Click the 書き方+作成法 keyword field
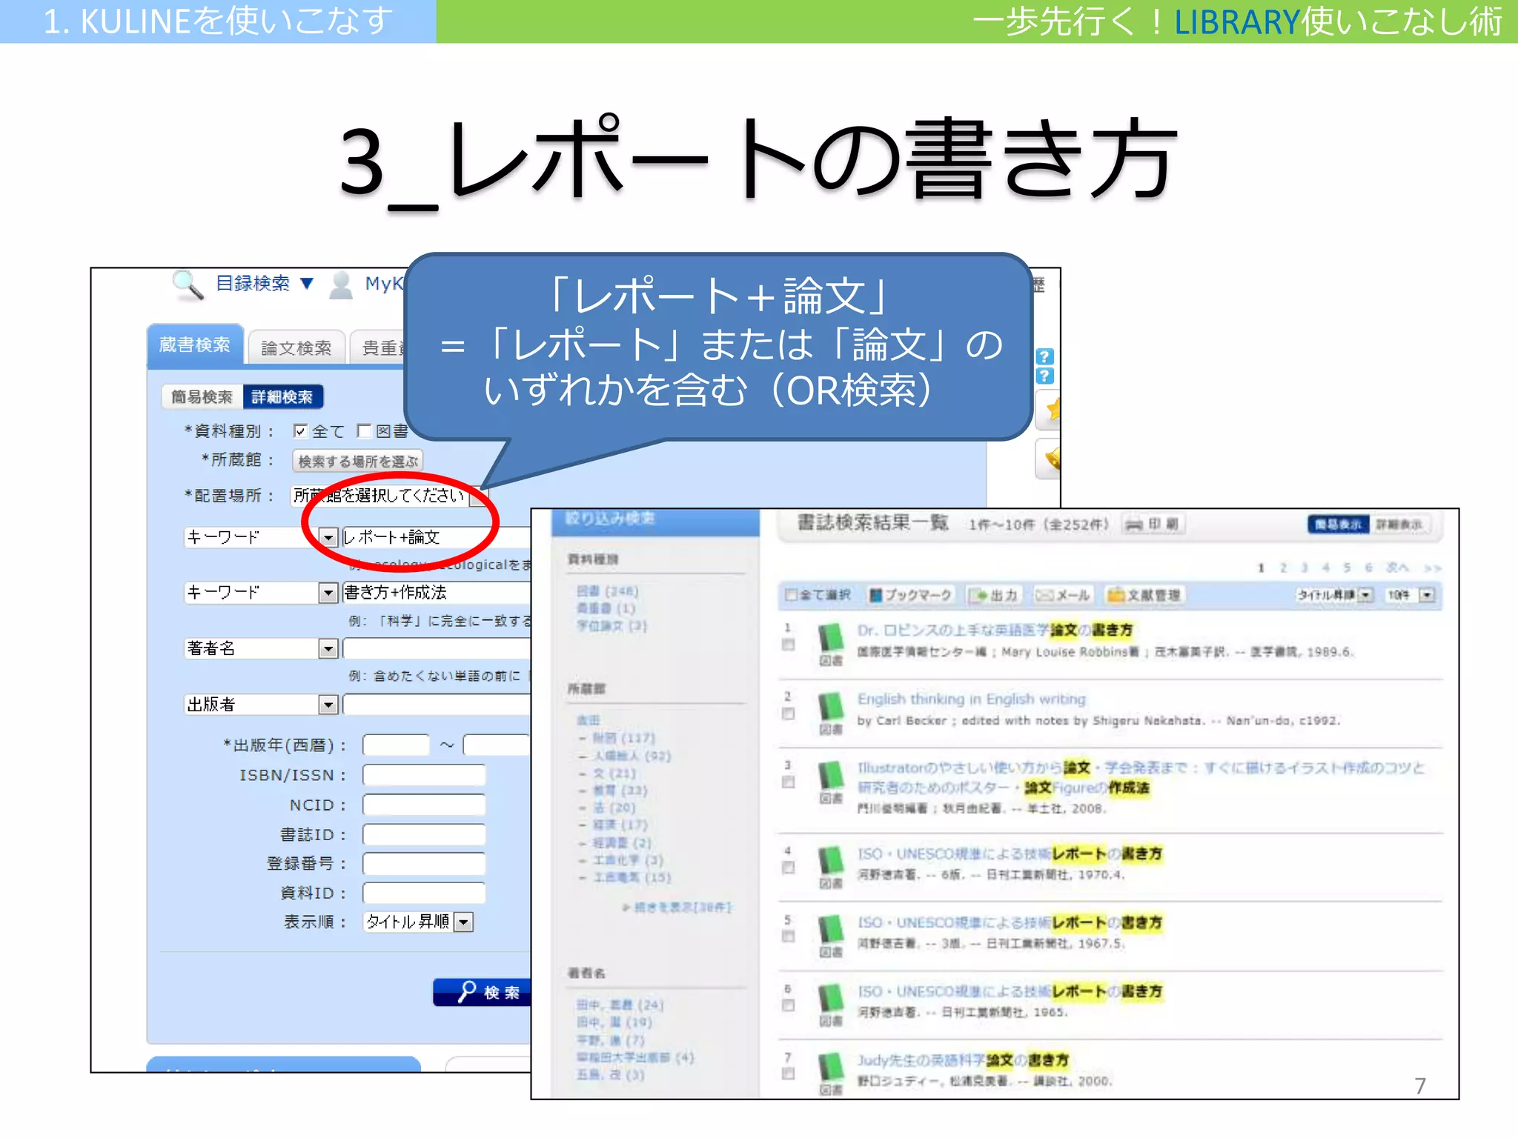This screenshot has height=1138, width=1518. pyautogui.click(x=437, y=593)
